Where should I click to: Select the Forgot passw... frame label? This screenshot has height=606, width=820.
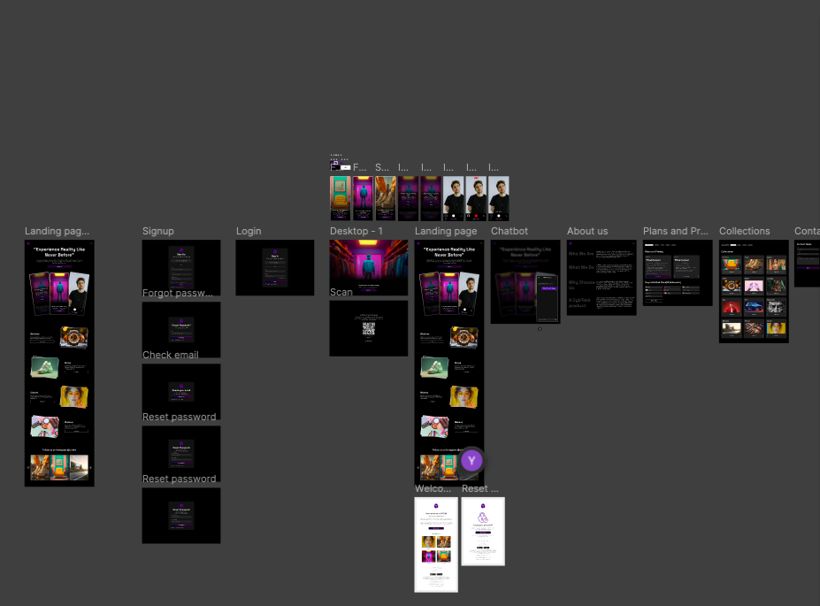pyautogui.click(x=177, y=293)
